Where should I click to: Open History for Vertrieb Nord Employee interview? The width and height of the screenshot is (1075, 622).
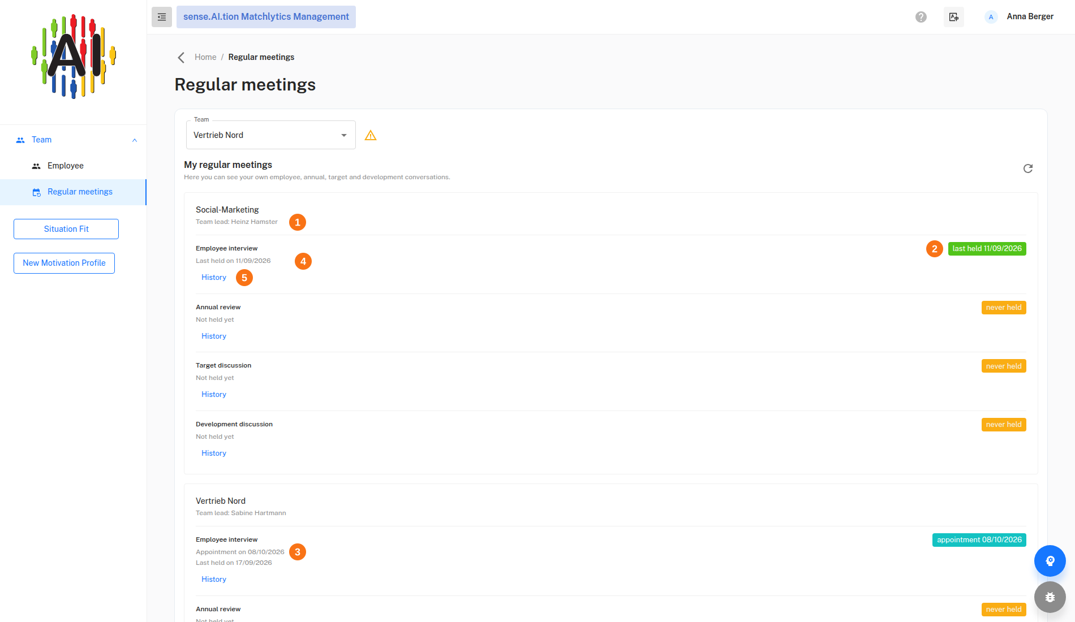[x=214, y=579]
